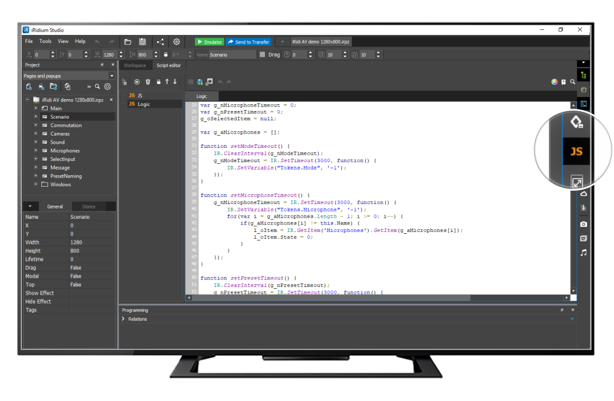The width and height of the screenshot is (614, 401).
Task: Click the JS script editor sidebar icon
Action: click(576, 151)
